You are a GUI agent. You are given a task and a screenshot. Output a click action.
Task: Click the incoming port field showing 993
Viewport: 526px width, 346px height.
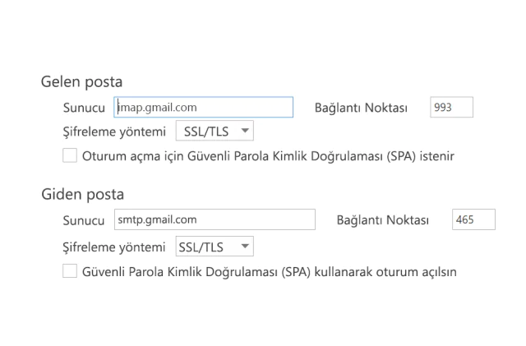[451, 108]
